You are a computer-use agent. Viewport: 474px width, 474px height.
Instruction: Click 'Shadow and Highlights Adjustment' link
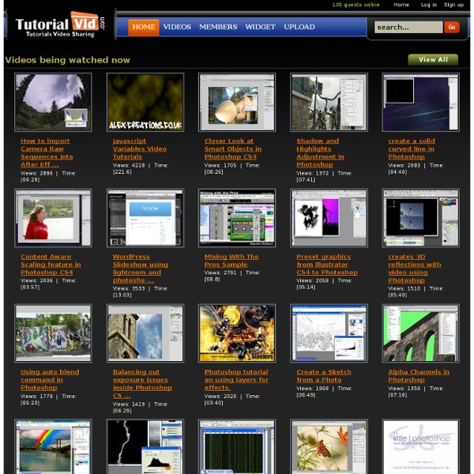(320, 152)
